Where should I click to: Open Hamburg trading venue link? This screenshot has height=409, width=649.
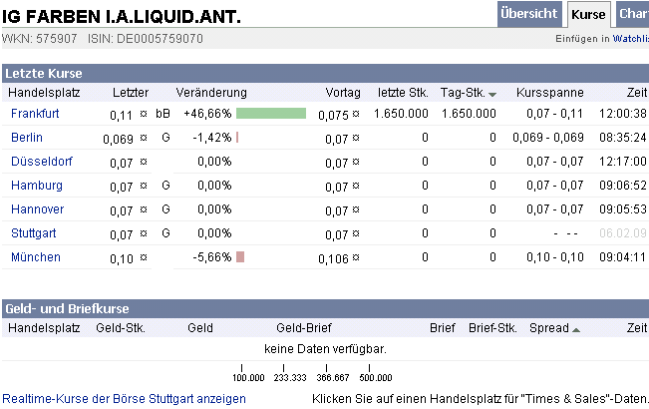[x=37, y=186]
